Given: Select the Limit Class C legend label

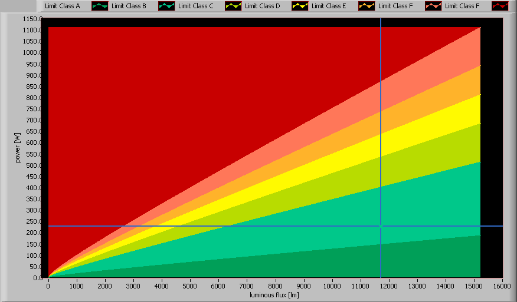Looking at the screenshot, I should click(195, 6).
